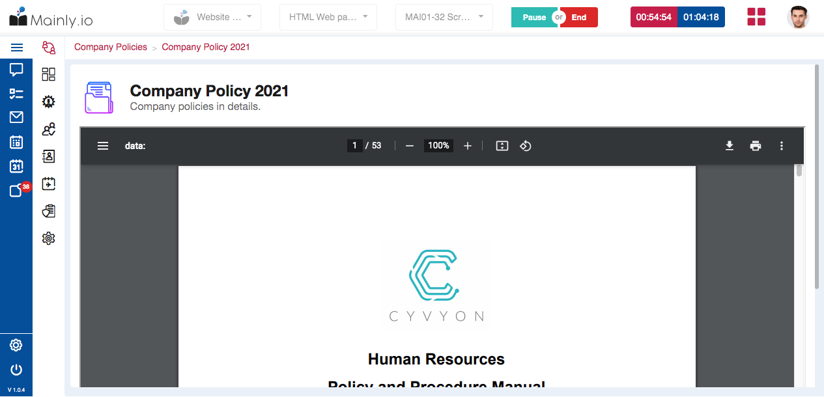Open the policy documents shield icon
This screenshot has height=397, width=824.
coord(48,211)
